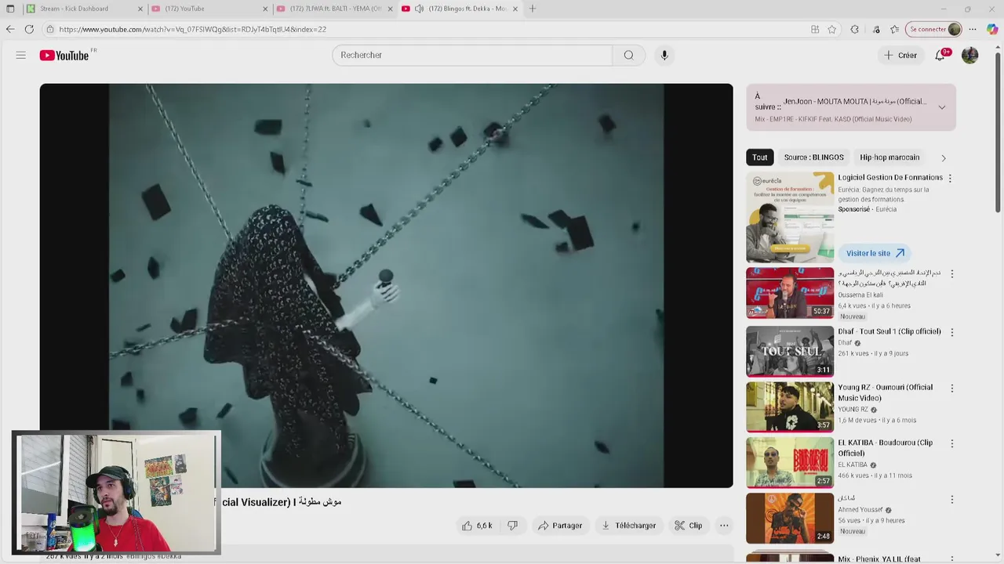
Task: Open options for Young RZ - Oumouri video
Action: tap(952, 388)
